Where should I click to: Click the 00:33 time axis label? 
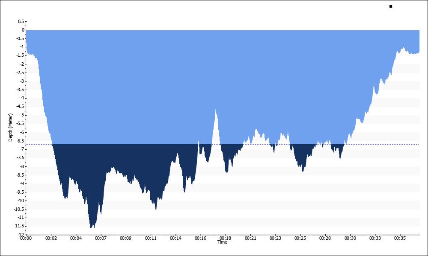coord(375,239)
